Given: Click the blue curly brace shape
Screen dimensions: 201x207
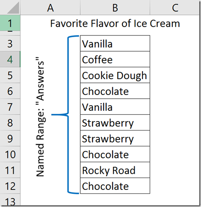Looking at the screenshot, I should (x=65, y=115).
